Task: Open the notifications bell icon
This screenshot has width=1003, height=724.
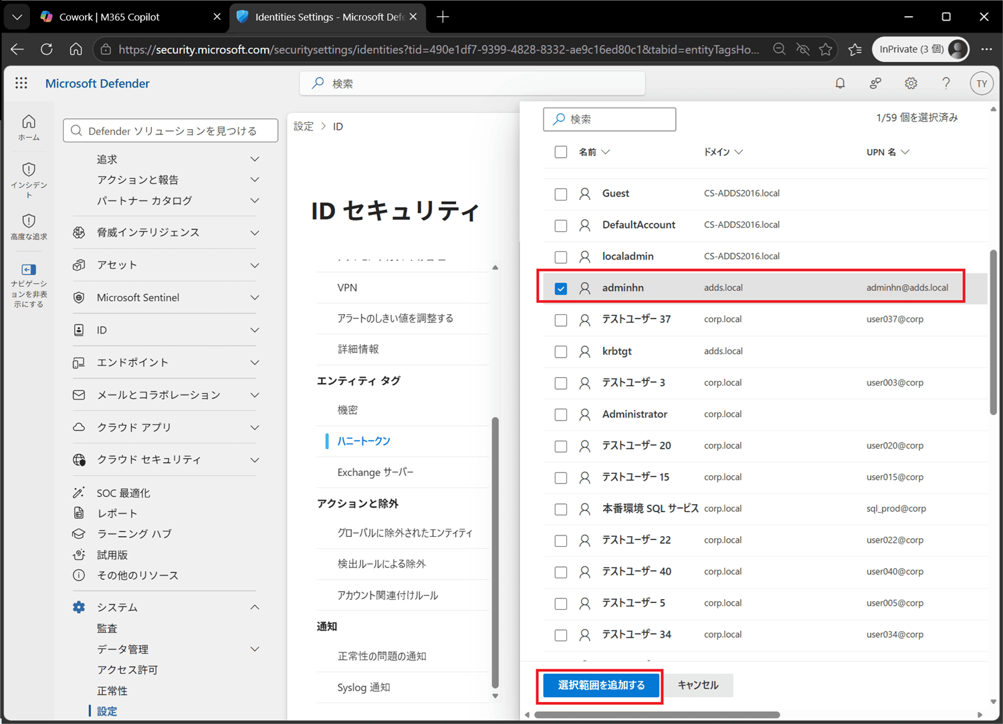Action: [x=840, y=84]
